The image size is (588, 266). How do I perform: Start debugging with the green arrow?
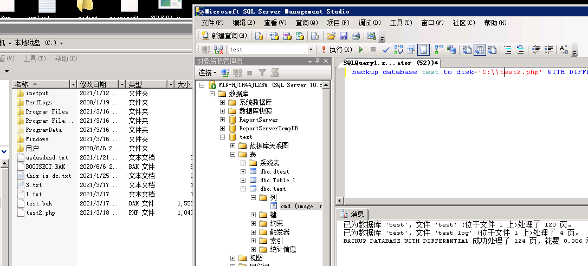coord(361,49)
